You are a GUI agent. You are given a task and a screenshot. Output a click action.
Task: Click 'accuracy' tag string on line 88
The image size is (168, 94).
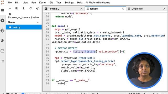point(107,64)
